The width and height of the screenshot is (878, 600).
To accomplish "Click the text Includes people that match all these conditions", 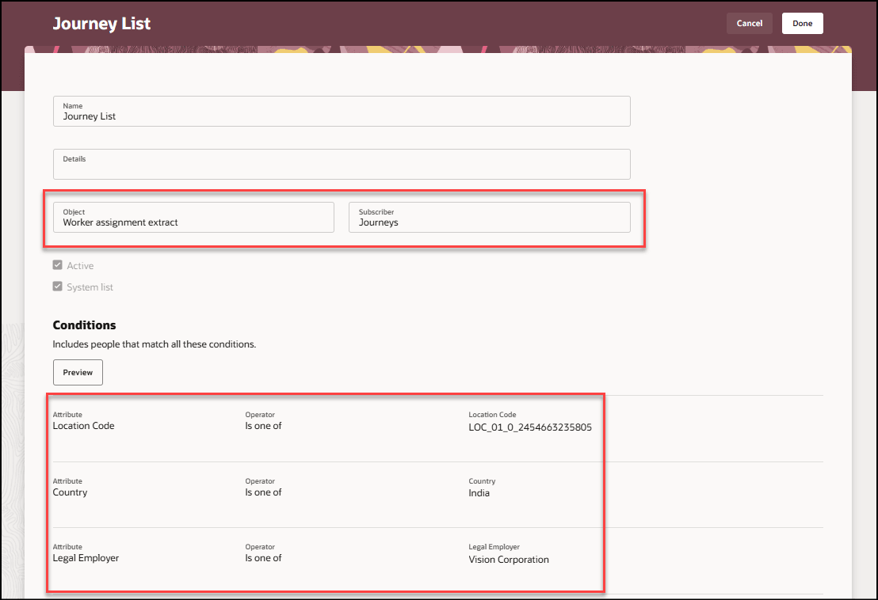I will coord(155,344).
